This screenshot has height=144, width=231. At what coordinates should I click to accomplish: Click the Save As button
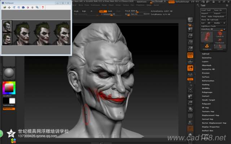(220, 10)
